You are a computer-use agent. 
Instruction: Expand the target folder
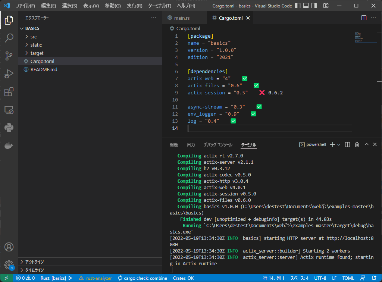coord(90,53)
